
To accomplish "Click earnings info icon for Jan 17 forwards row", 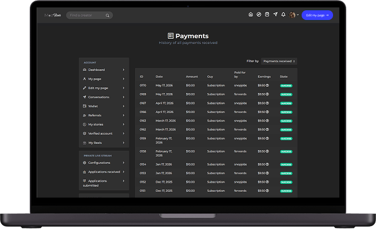I will 267,173.
